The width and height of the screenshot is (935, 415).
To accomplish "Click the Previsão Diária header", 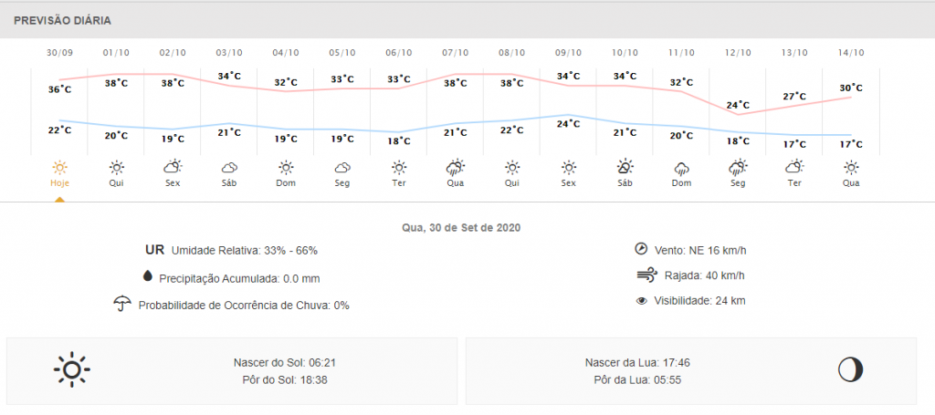I will click(x=62, y=20).
